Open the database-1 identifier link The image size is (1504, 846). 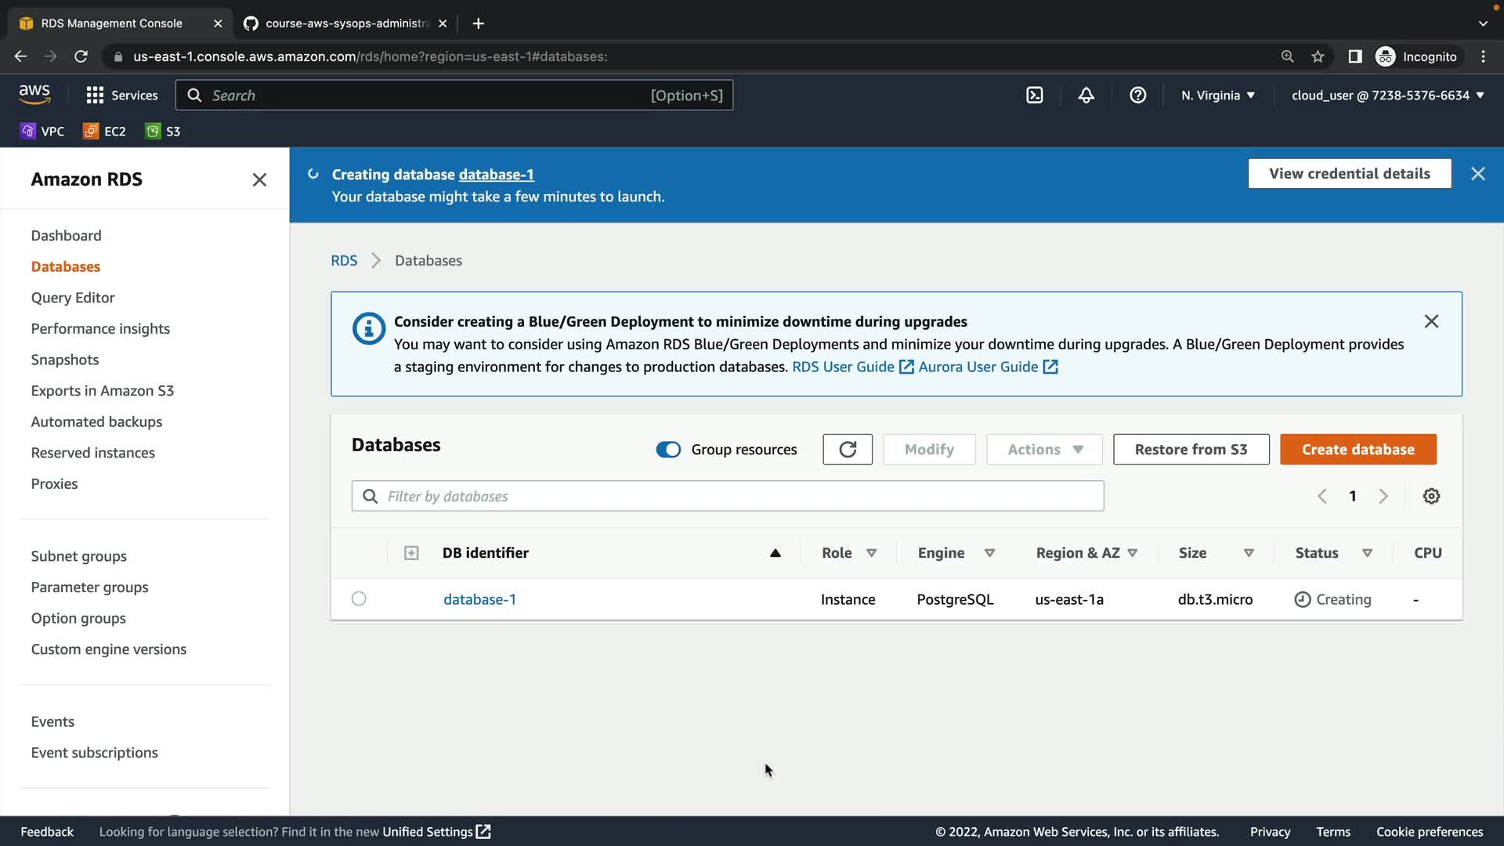[479, 599]
